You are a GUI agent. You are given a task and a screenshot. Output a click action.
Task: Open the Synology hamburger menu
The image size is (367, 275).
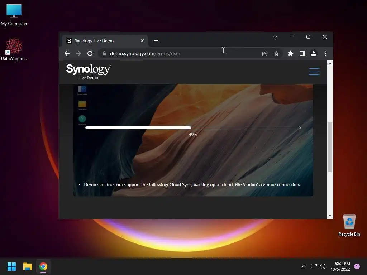point(314,72)
